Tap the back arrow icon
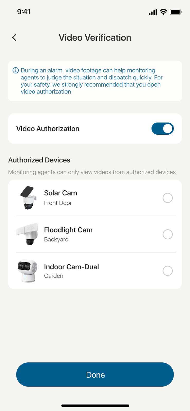This screenshot has width=190, height=411. pyautogui.click(x=14, y=38)
